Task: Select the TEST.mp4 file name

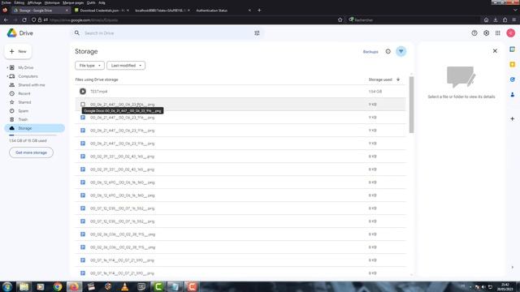Action: 99,92
